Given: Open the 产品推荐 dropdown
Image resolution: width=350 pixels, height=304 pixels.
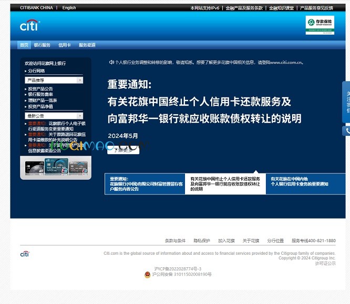Looking at the screenshot, I should click(x=54, y=80).
